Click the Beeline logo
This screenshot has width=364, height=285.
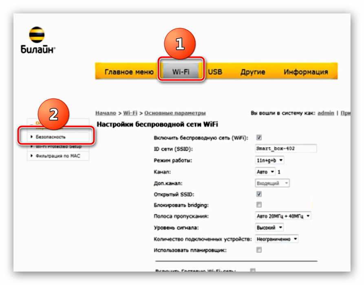[x=38, y=41]
